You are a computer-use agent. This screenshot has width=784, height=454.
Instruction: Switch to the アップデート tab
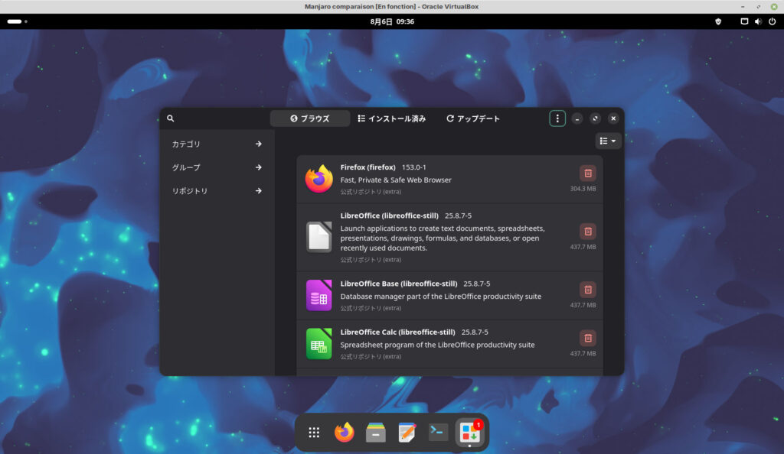click(x=473, y=118)
